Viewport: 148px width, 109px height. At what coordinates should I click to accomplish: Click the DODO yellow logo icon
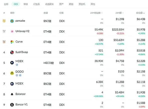[x=12, y=73]
